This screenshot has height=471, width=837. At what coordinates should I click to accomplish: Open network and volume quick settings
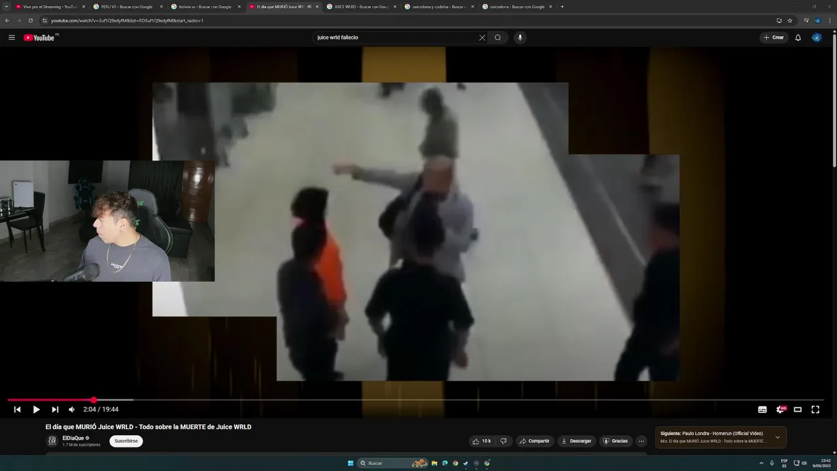800,463
